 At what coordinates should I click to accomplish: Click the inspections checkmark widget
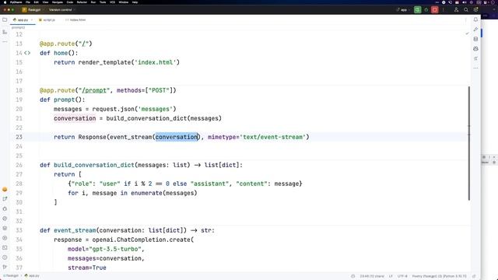(467, 33)
